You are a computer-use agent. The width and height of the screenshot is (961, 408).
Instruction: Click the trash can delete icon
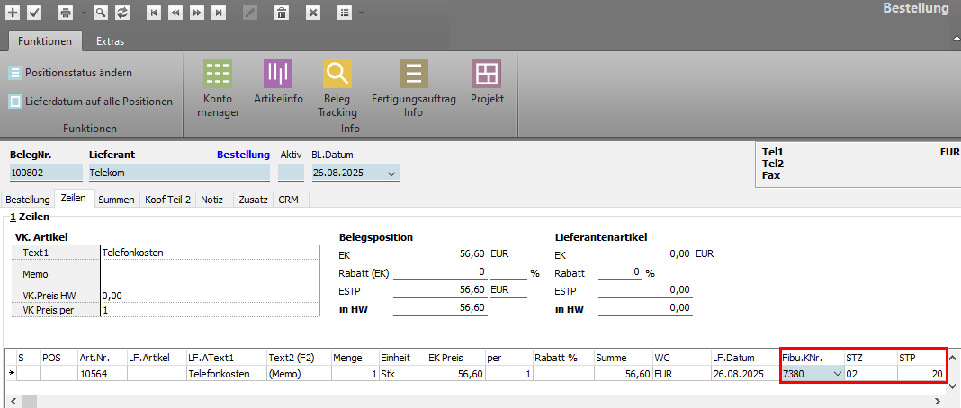282,13
